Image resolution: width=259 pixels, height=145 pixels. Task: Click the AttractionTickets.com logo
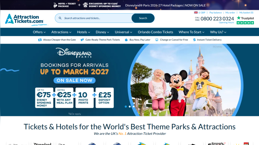[x=27, y=19]
